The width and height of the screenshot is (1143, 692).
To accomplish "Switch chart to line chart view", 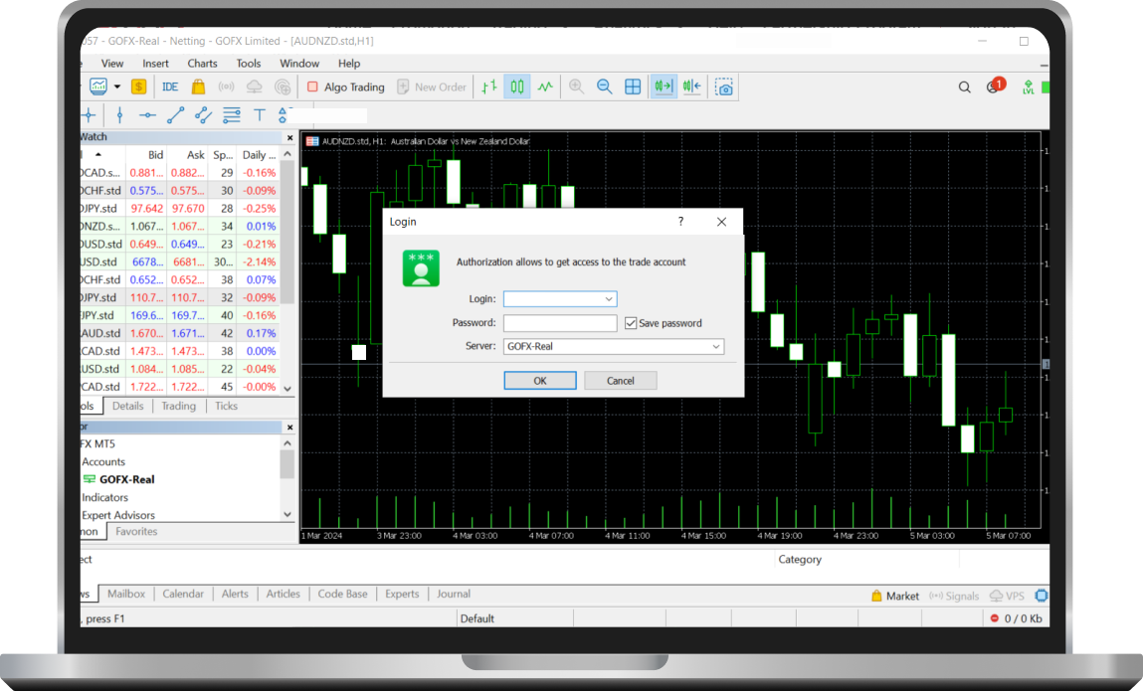I will pos(545,86).
